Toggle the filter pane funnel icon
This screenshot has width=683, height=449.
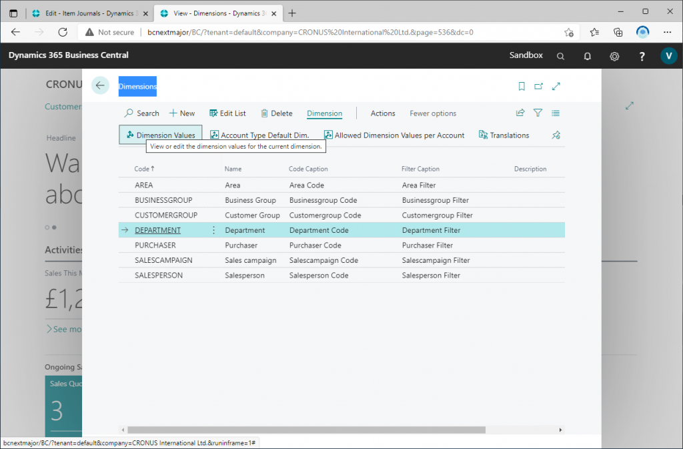[x=538, y=113]
